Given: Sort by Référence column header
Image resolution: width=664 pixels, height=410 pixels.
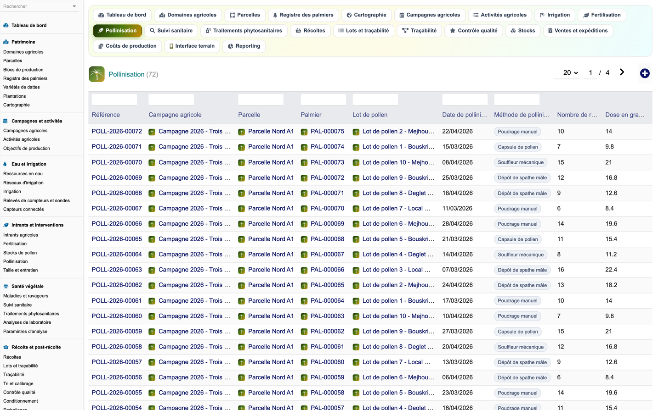Looking at the screenshot, I should pyautogui.click(x=106, y=115).
